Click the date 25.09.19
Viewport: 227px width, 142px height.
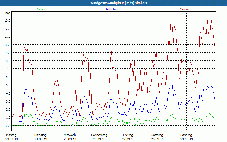tap(70, 139)
